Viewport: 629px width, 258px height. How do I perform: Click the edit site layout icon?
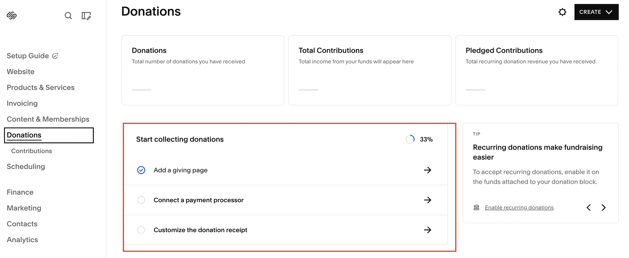[86, 16]
